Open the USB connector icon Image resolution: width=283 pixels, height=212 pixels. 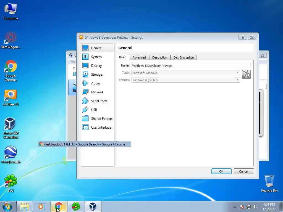[x=85, y=110]
